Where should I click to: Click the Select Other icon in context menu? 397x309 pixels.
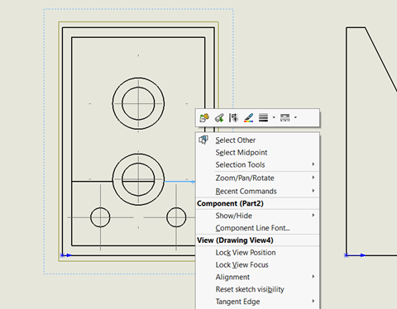[x=203, y=140]
